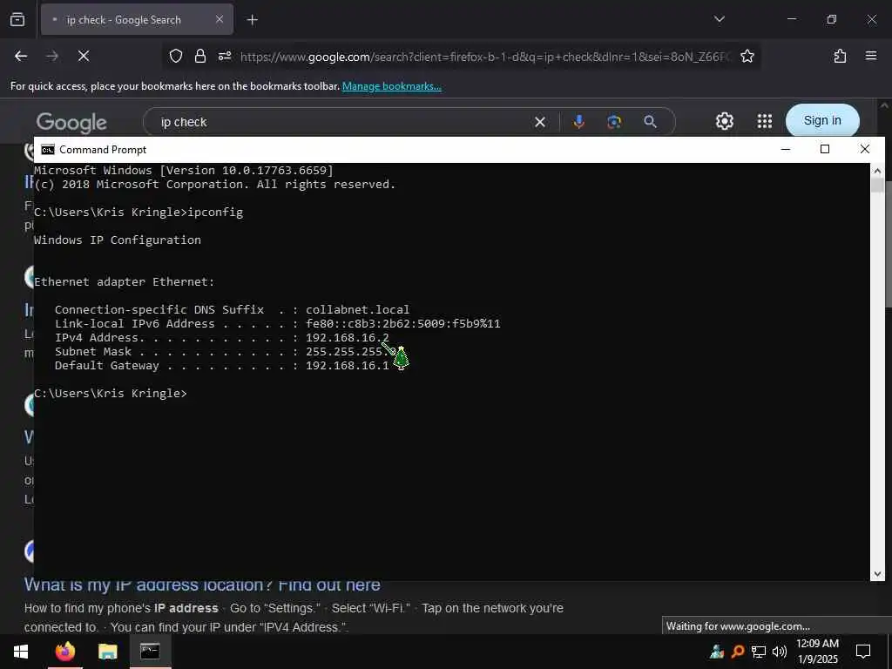
Task: Minimize the Command Prompt window
Action: pyautogui.click(x=787, y=149)
